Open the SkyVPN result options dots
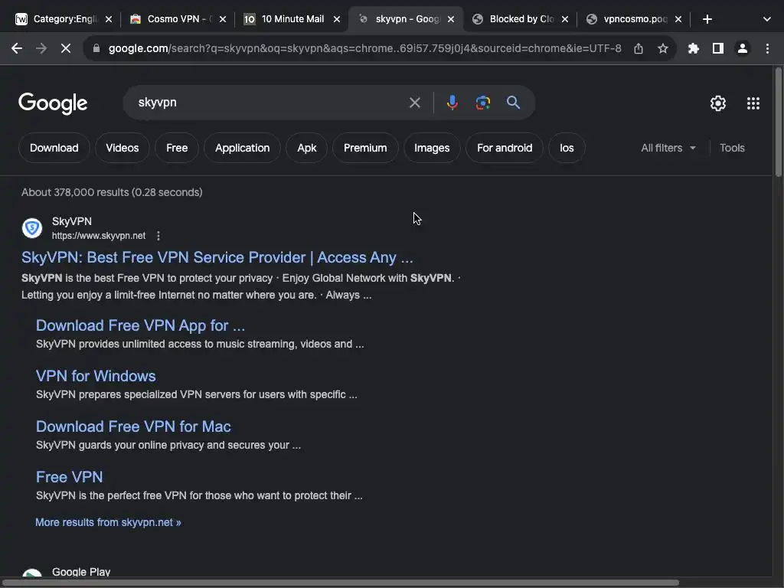 point(158,236)
